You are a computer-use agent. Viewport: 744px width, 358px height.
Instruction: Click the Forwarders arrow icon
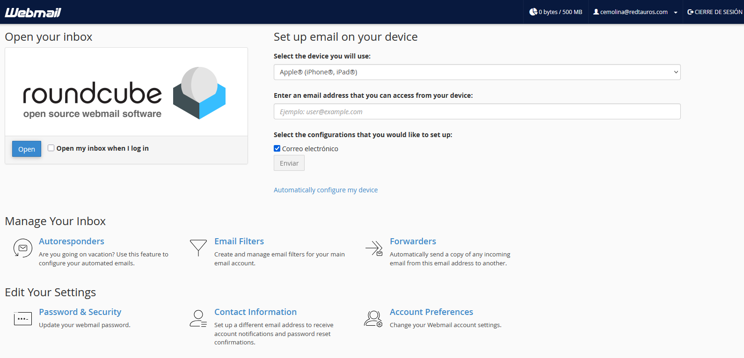(x=374, y=248)
